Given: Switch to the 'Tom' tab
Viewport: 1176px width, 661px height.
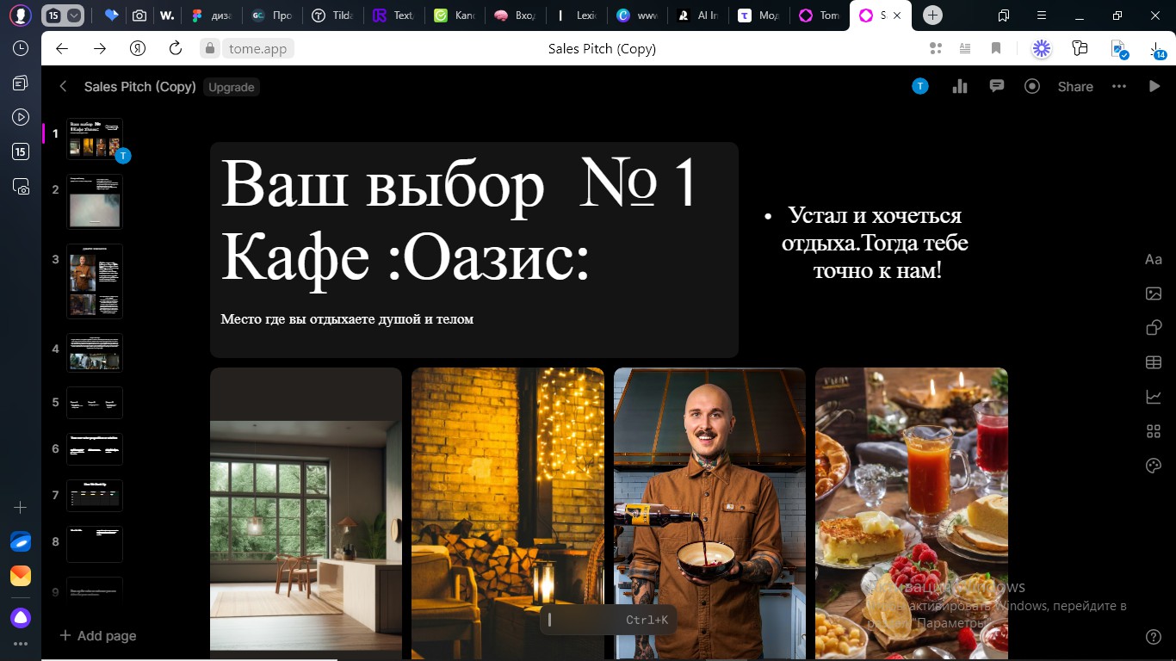Looking at the screenshot, I should tap(820, 15).
